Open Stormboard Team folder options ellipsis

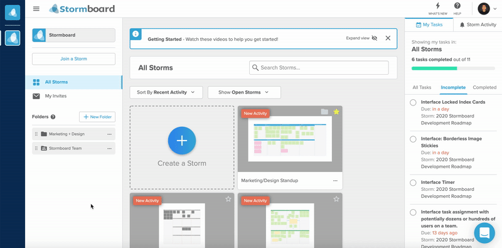point(109,149)
